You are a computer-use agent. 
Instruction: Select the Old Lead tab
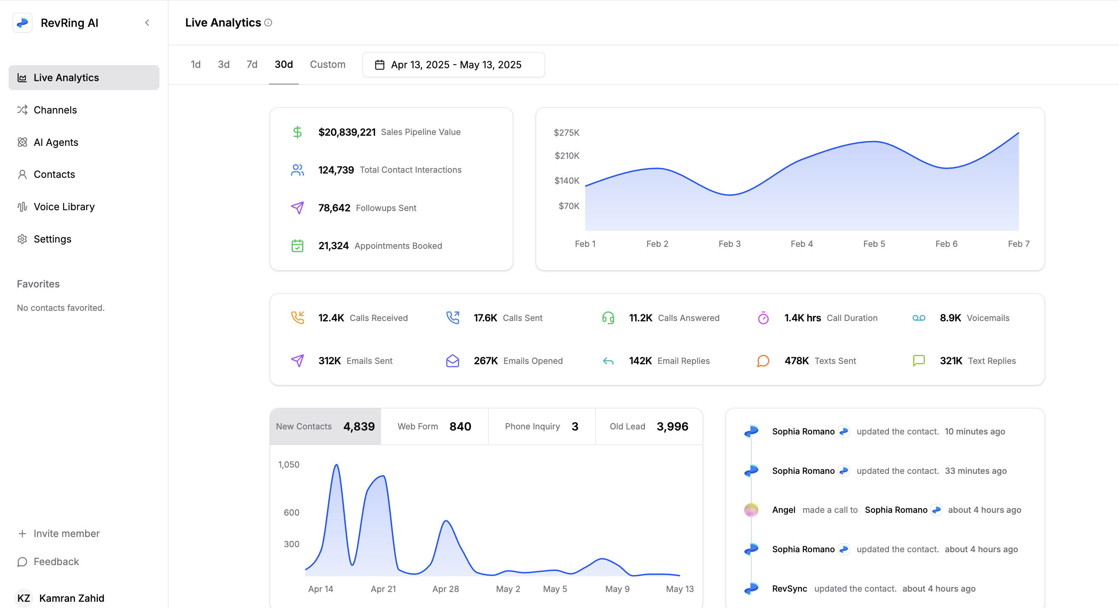[x=648, y=426]
